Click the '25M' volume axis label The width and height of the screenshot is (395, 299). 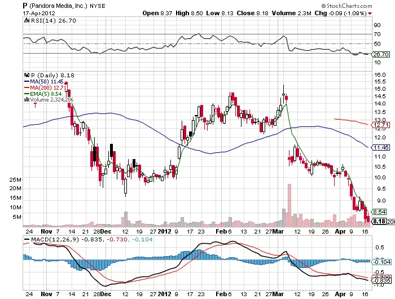(15, 179)
